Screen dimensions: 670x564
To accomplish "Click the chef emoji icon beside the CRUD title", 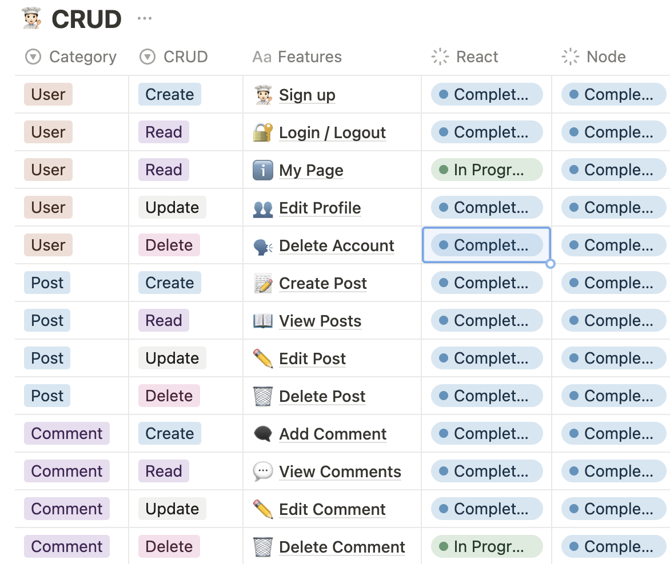I will [31, 18].
